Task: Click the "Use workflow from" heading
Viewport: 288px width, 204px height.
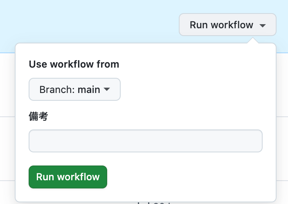Action: click(74, 64)
